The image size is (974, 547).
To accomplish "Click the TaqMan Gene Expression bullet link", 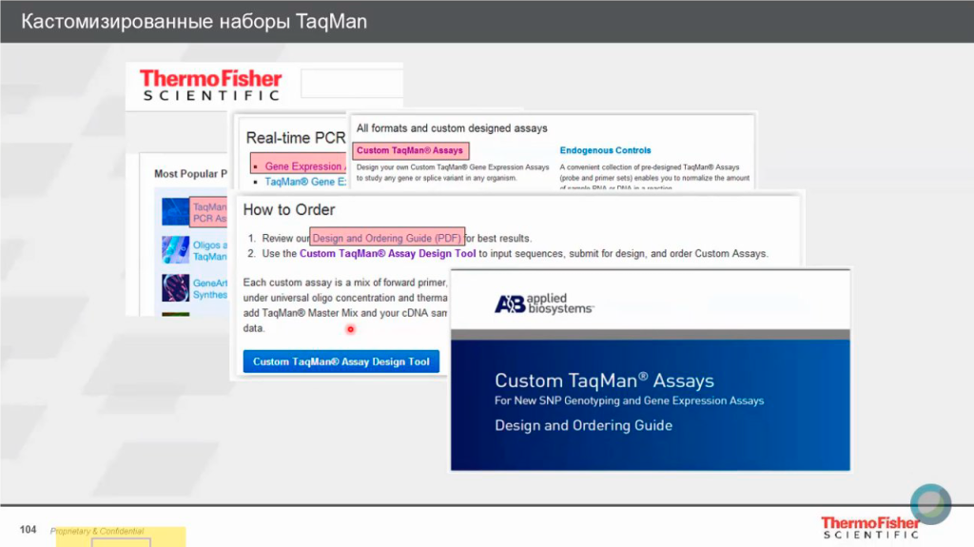I will pyautogui.click(x=299, y=181).
